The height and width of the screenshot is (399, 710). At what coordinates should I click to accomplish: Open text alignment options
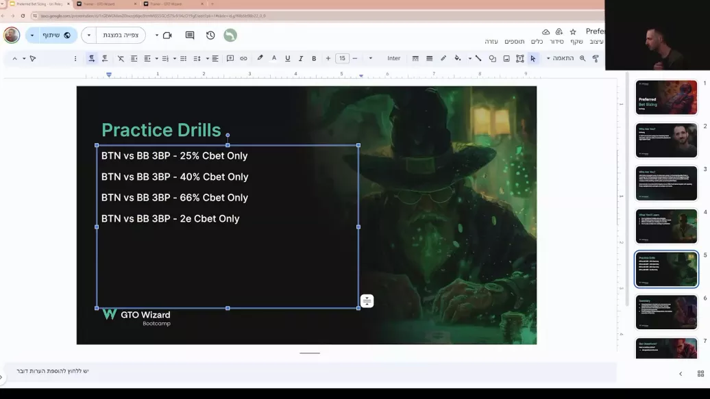point(215,58)
